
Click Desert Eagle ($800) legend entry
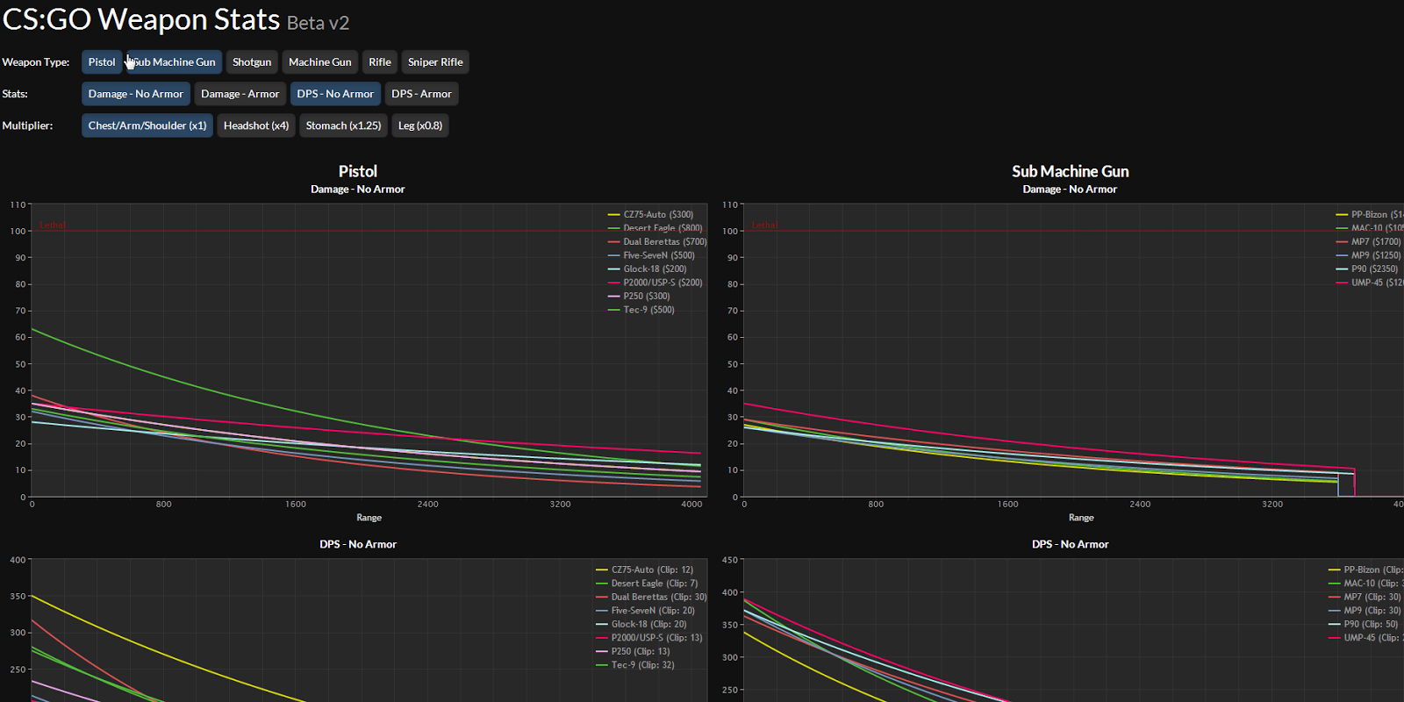(x=655, y=228)
